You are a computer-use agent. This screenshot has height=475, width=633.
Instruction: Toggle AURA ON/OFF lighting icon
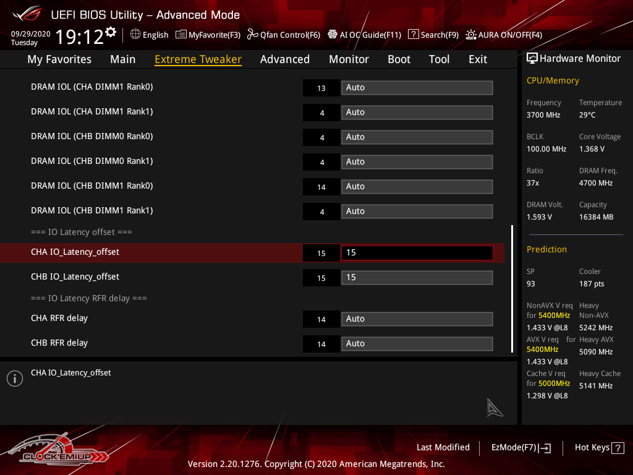coord(471,35)
